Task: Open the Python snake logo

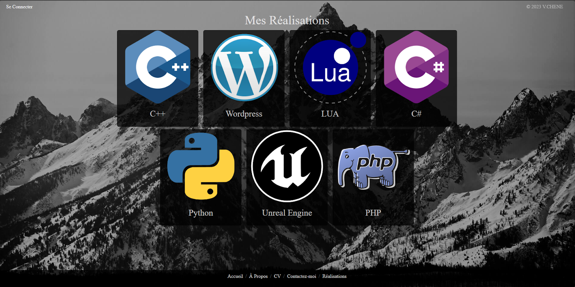Action: pyautogui.click(x=201, y=166)
